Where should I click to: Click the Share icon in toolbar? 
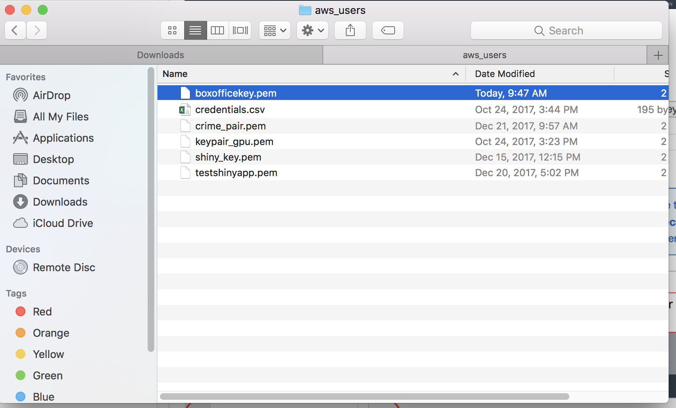point(350,31)
